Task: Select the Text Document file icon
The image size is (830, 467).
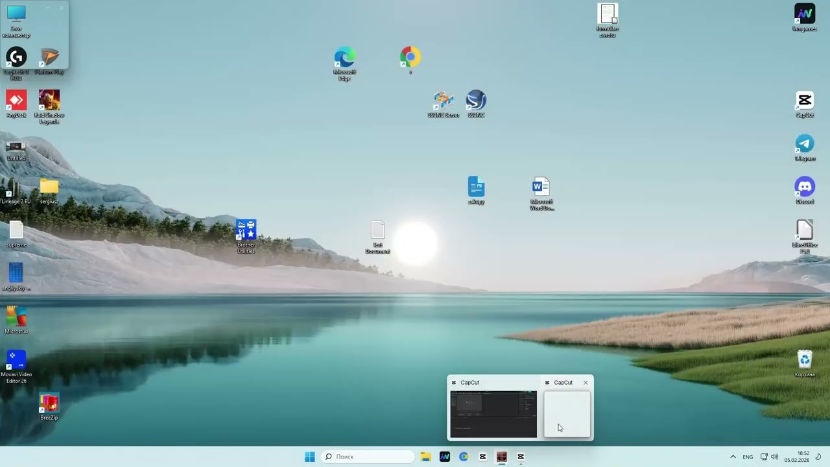Action: [x=377, y=237]
